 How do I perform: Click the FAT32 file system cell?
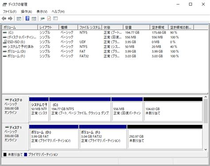coord(84,56)
